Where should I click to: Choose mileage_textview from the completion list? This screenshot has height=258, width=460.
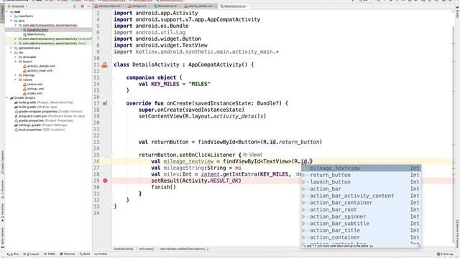(x=362, y=168)
